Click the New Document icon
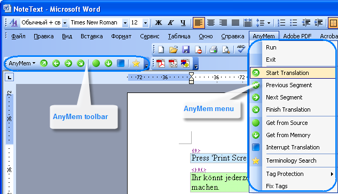Image resolution: width=338 pixels, height=194 pixels. click(x=161, y=49)
